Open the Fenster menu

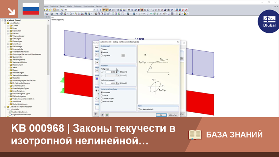pos(99,6)
